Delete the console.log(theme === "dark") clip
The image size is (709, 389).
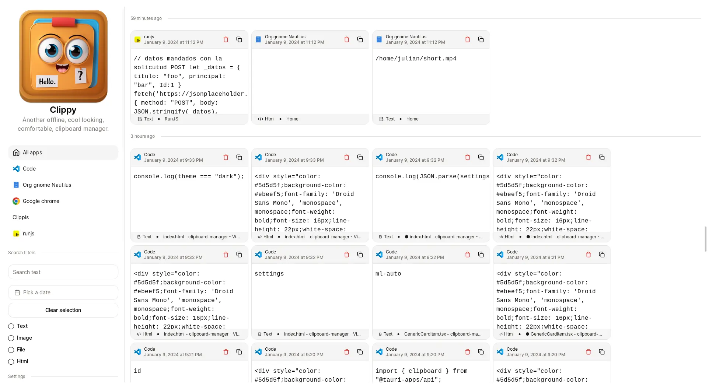tap(226, 157)
